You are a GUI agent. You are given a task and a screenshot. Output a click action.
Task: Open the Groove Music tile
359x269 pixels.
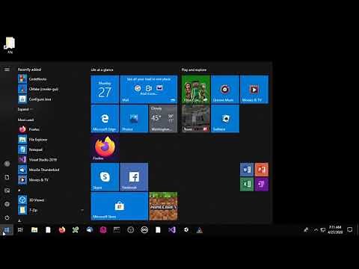[x=225, y=89]
